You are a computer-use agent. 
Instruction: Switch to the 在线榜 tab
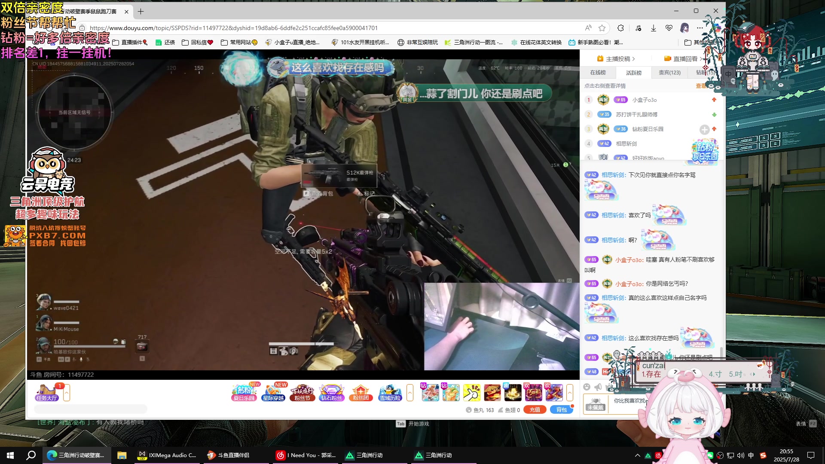(598, 73)
